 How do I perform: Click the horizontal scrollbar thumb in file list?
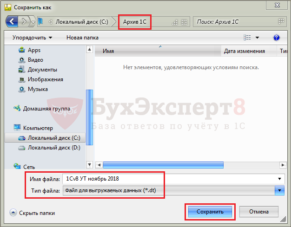click(163, 165)
